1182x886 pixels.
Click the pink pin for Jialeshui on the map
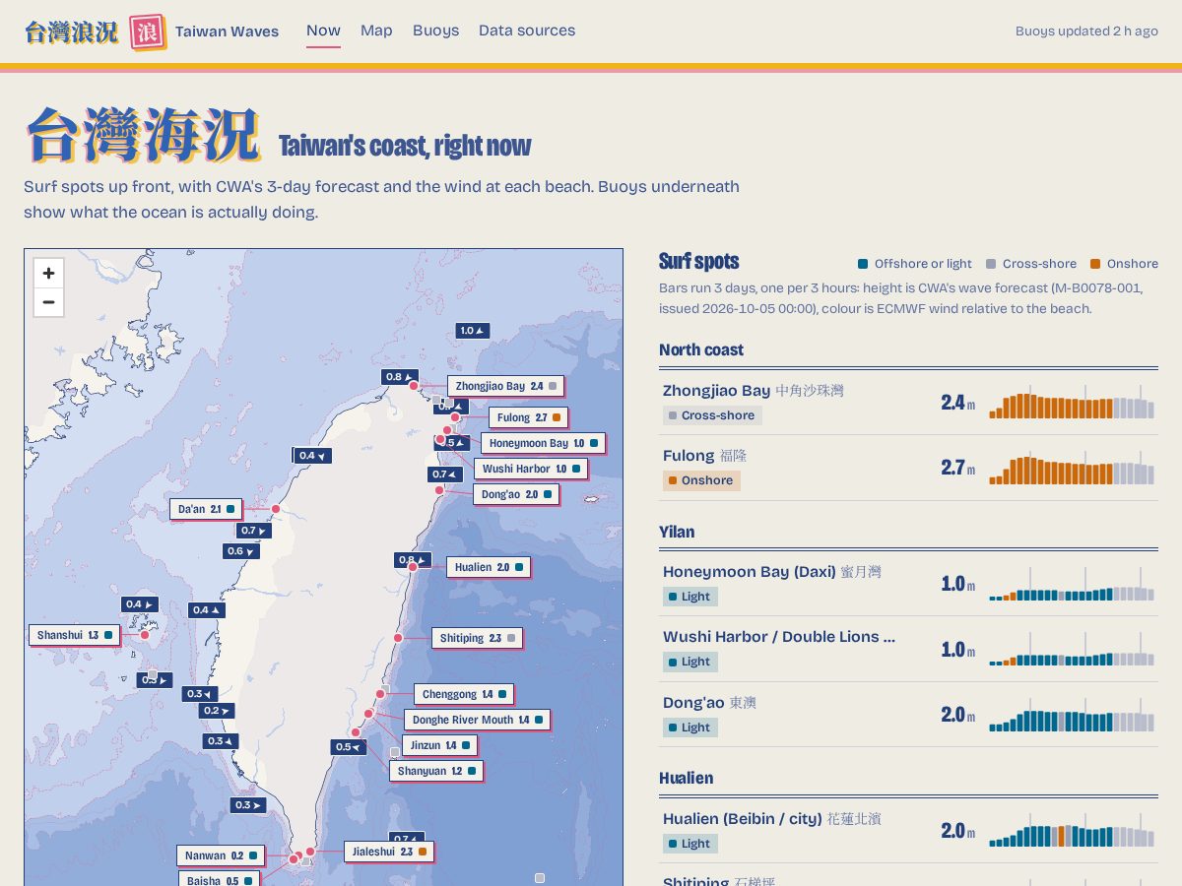(310, 852)
